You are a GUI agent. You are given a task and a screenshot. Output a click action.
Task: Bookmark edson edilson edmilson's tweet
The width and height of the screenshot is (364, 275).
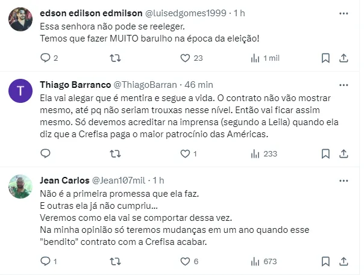point(325,58)
